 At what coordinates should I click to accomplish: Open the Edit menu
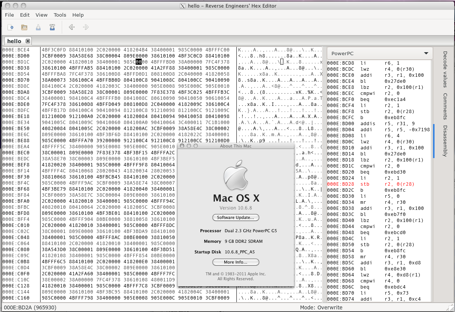click(25, 15)
